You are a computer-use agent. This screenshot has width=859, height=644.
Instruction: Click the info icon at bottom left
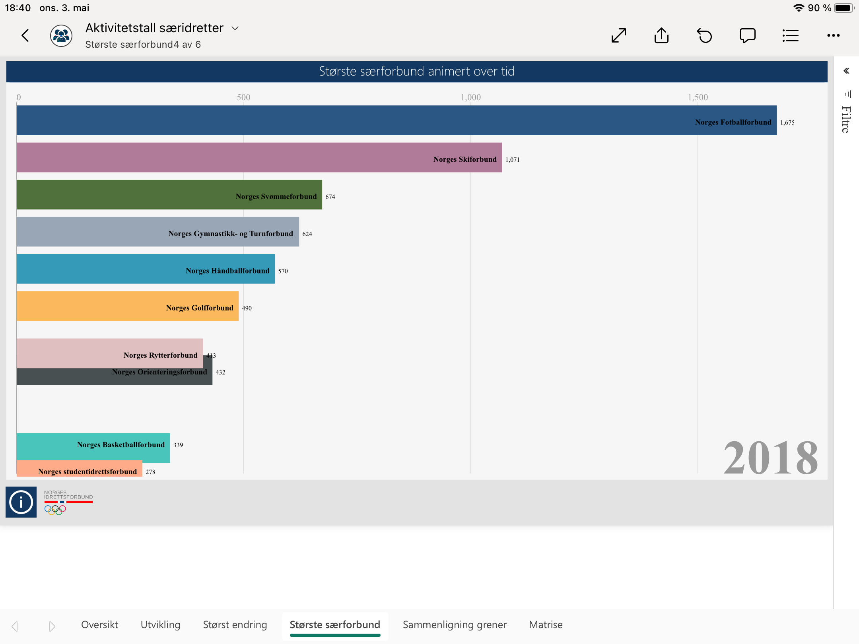pyautogui.click(x=21, y=502)
